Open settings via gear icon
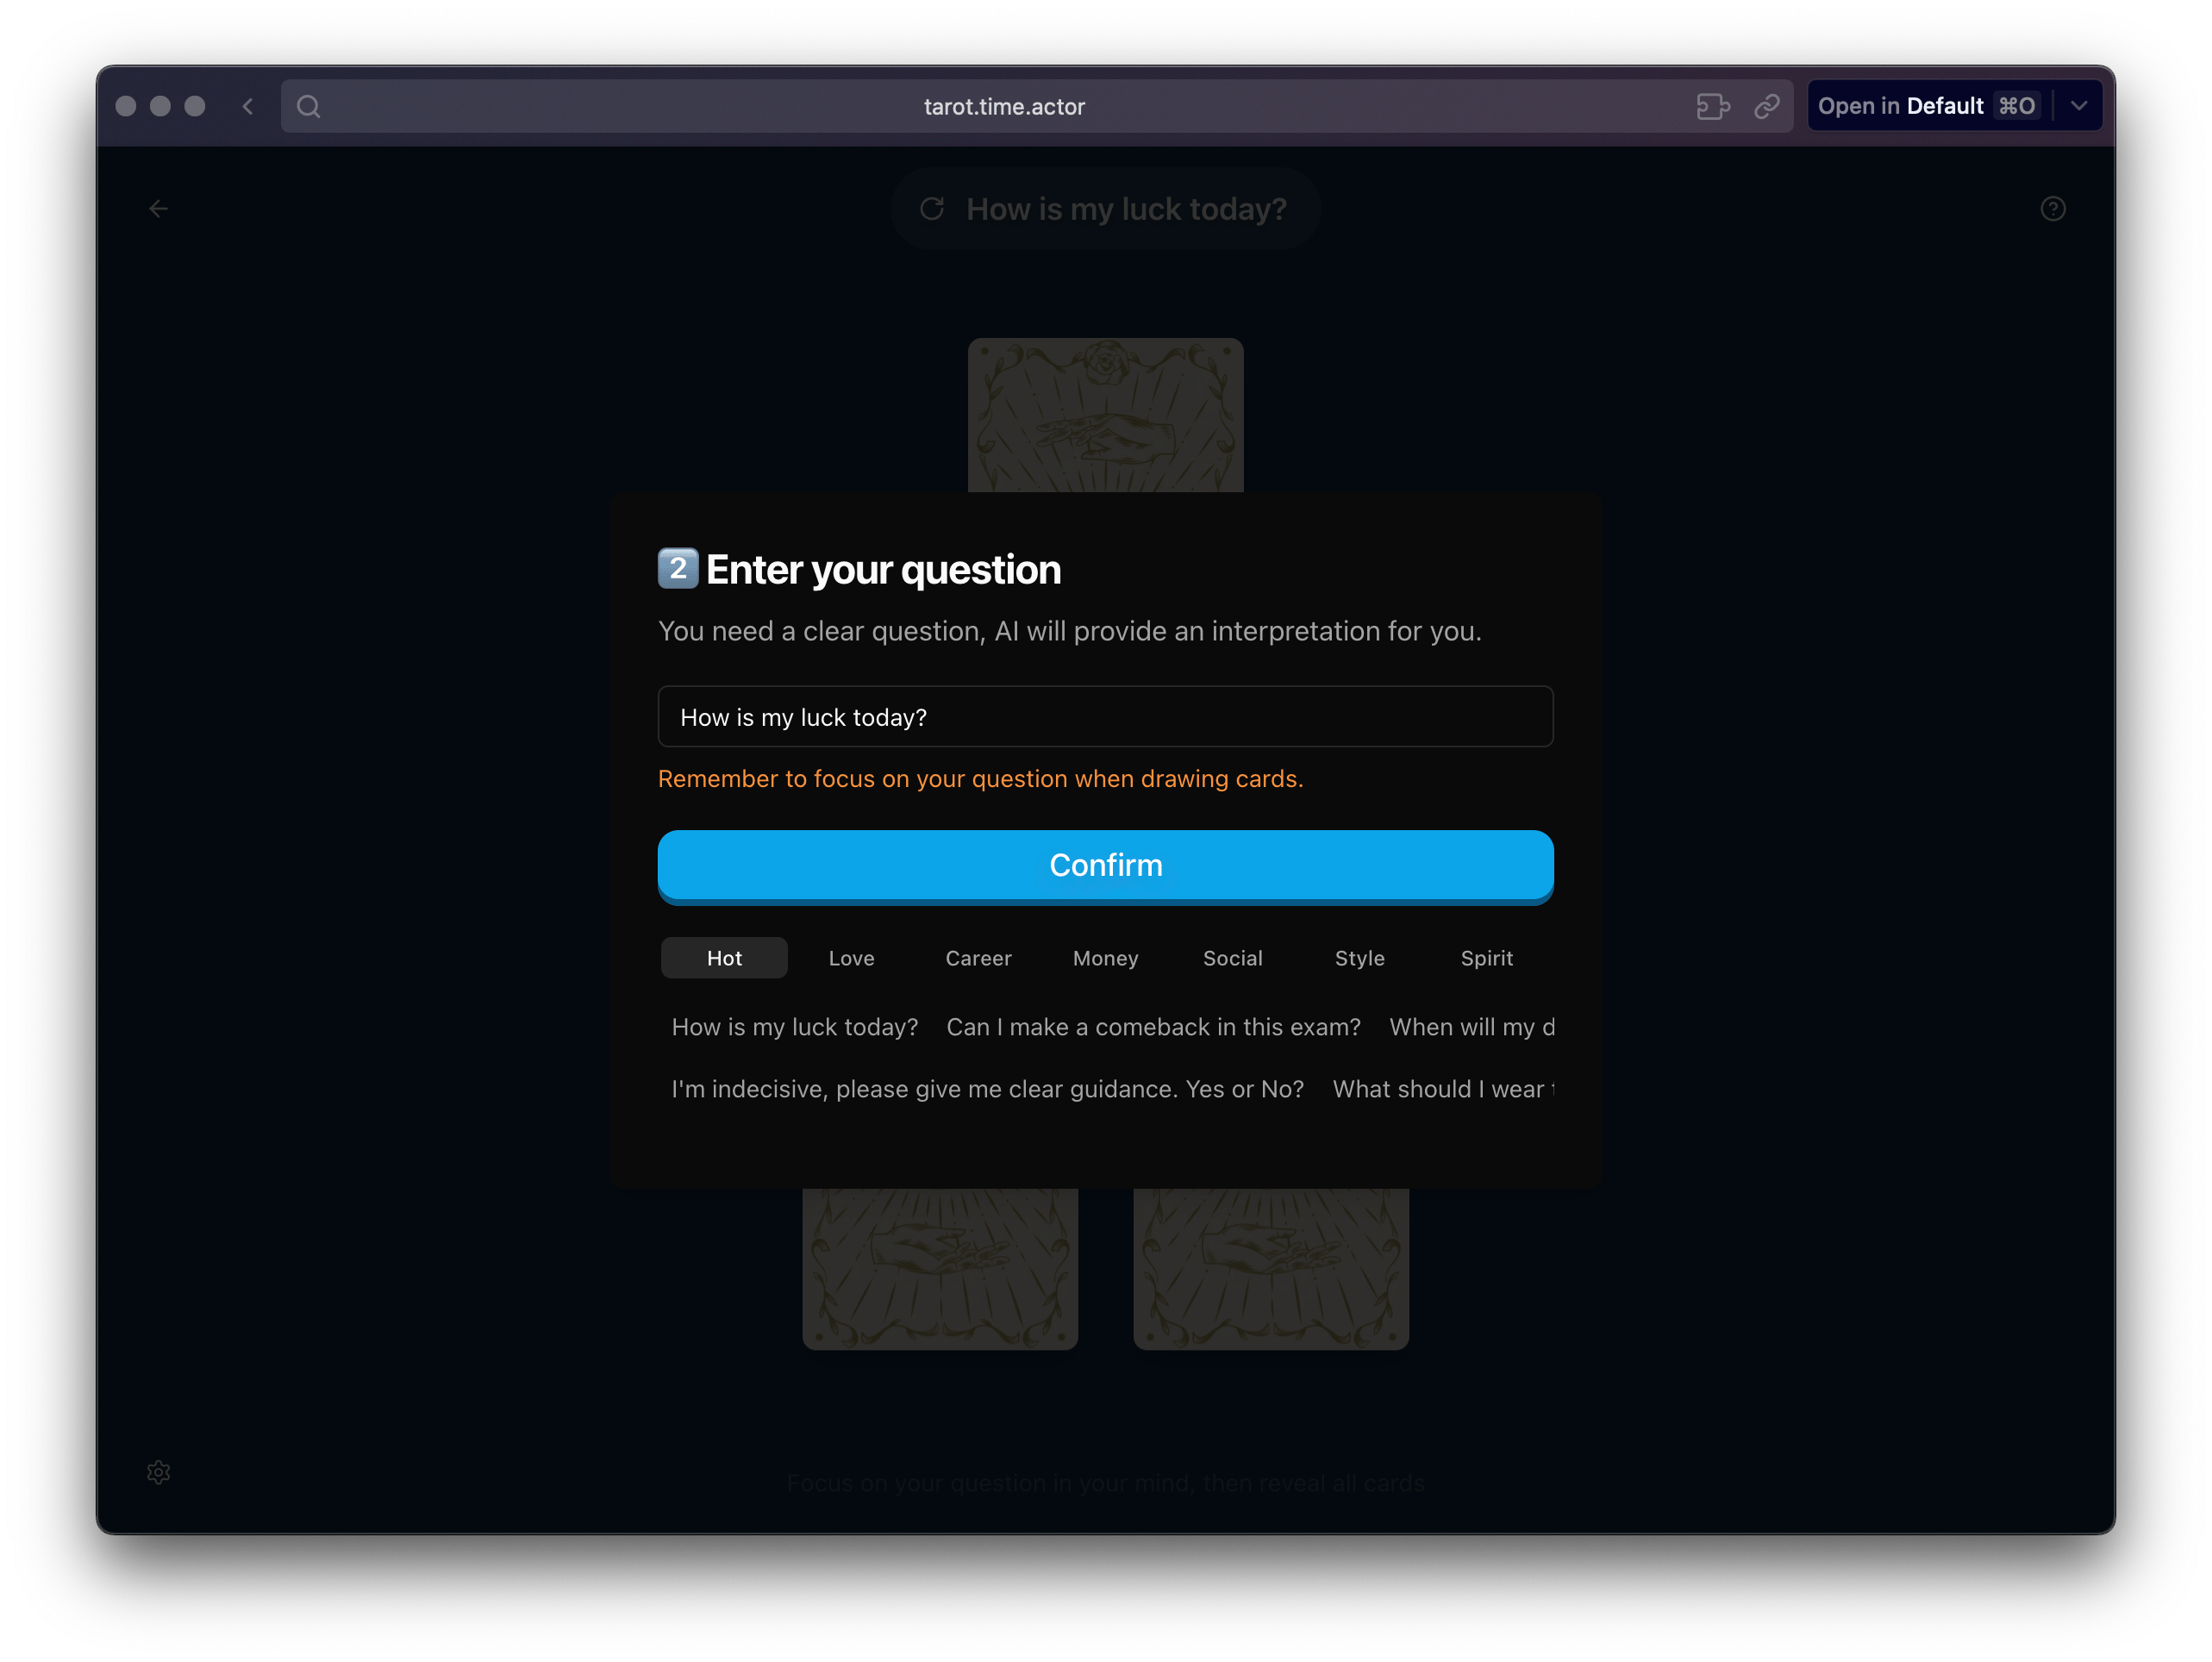The height and width of the screenshot is (1662, 2212). [158, 1472]
